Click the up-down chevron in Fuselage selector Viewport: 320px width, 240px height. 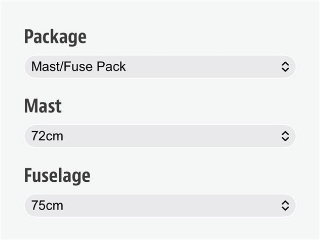[x=285, y=205]
